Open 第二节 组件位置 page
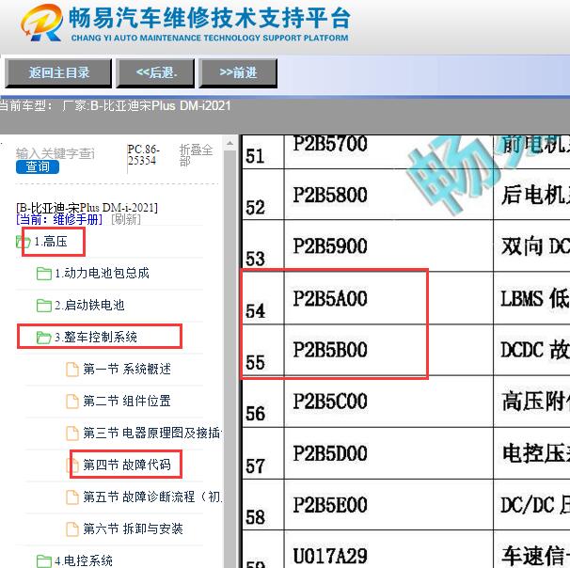The image size is (570, 568). (x=127, y=402)
